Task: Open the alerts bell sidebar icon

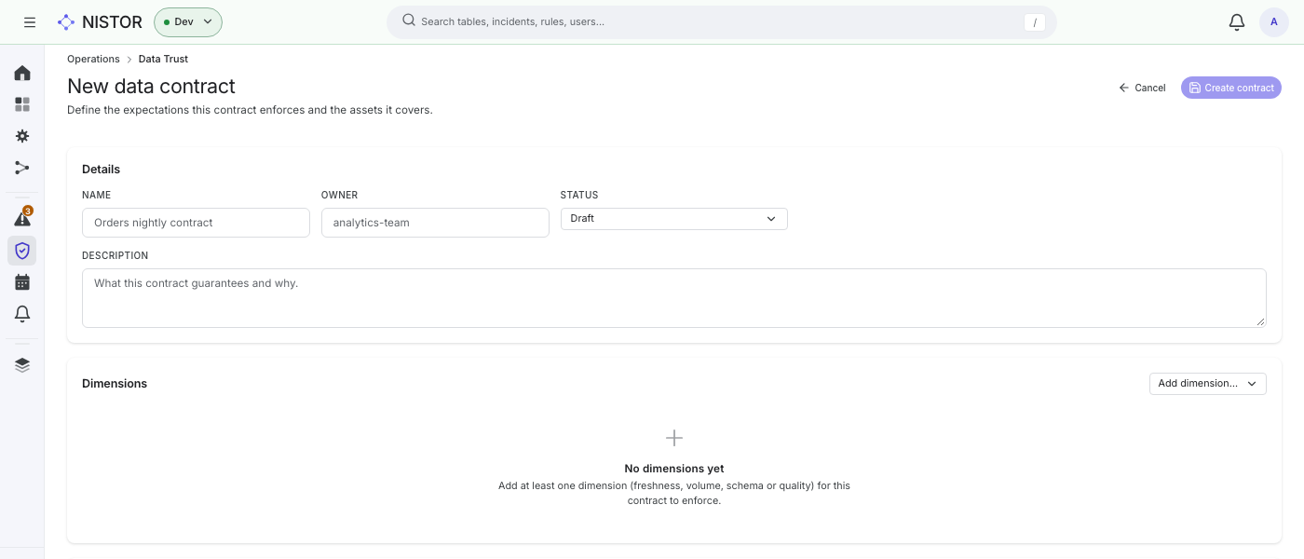Action: coord(22,314)
